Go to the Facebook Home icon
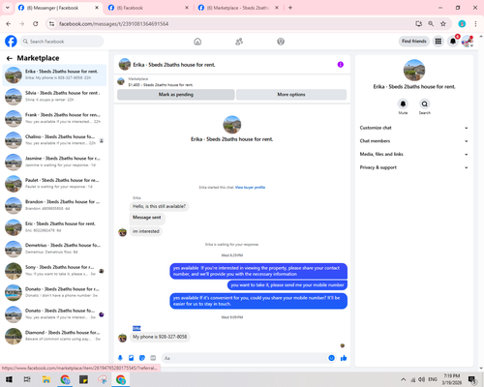The width and height of the screenshot is (484, 387). pyautogui.click(x=197, y=42)
